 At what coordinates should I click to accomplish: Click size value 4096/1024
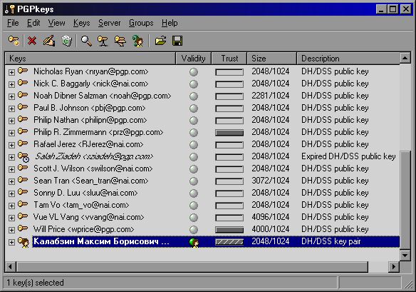[x=271, y=217]
